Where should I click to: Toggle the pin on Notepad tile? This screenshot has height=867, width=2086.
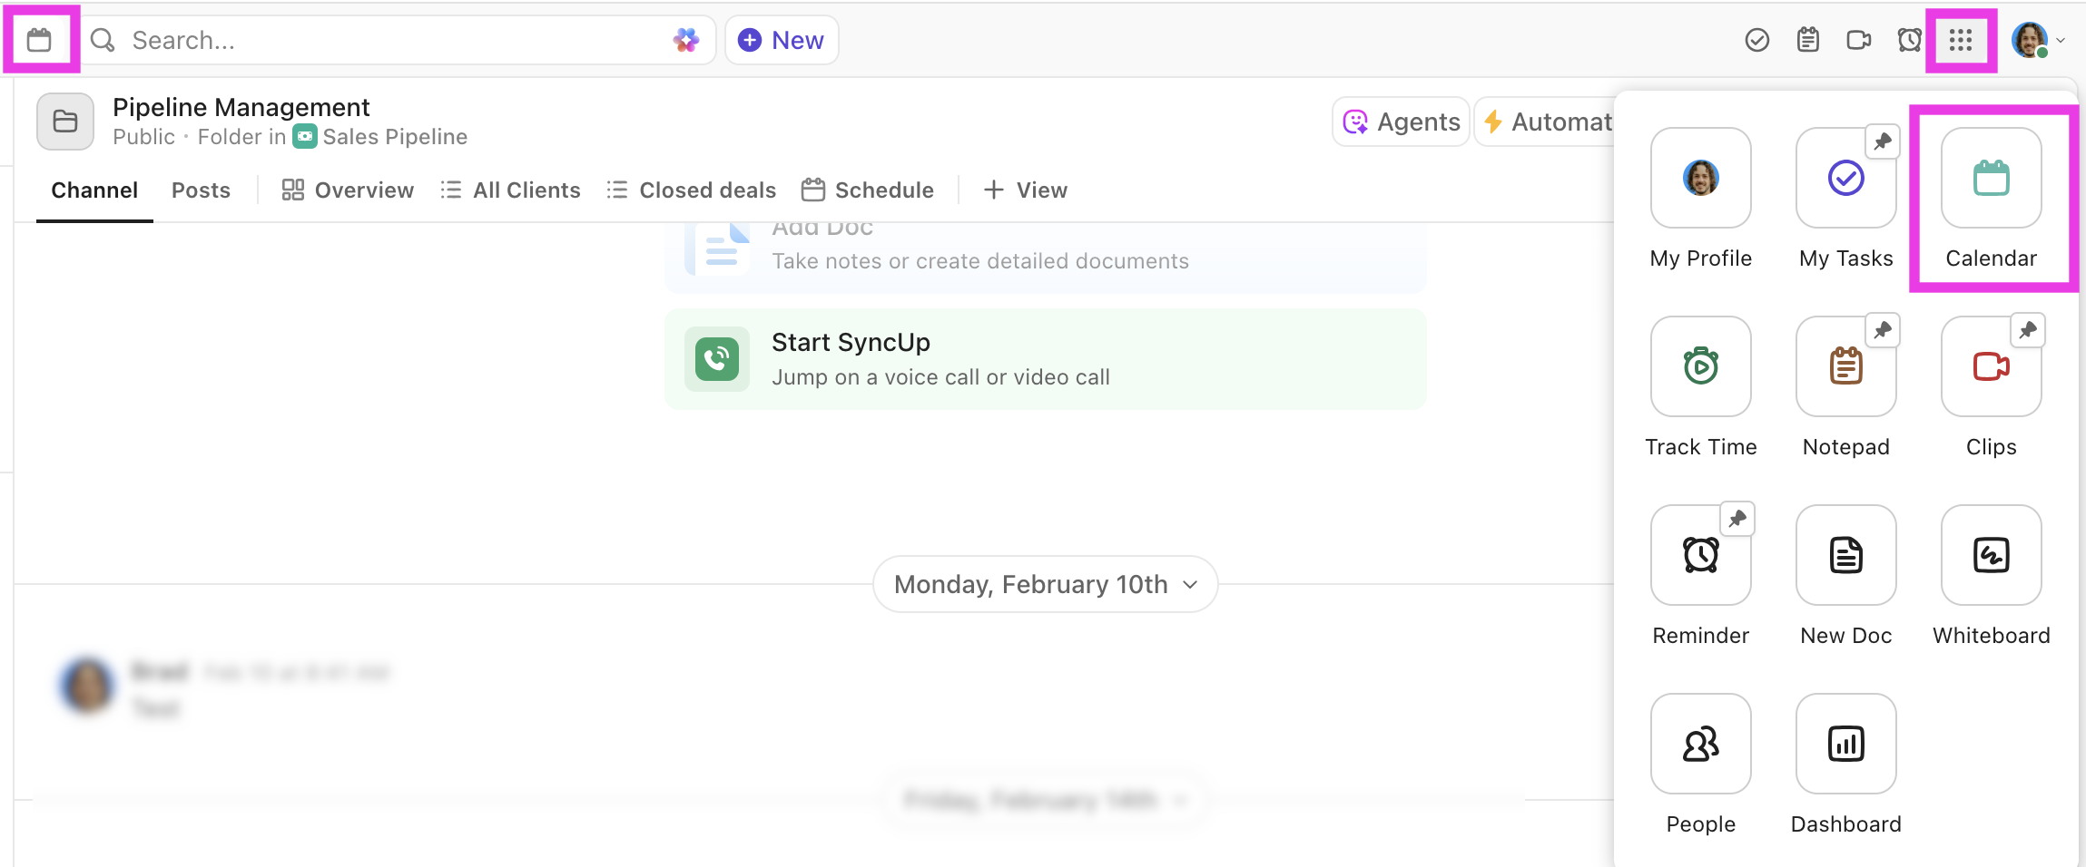(x=1883, y=330)
